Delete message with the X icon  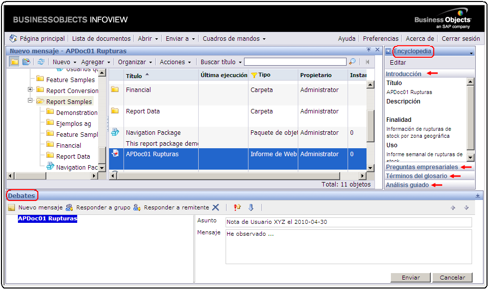click(x=216, y=207)
